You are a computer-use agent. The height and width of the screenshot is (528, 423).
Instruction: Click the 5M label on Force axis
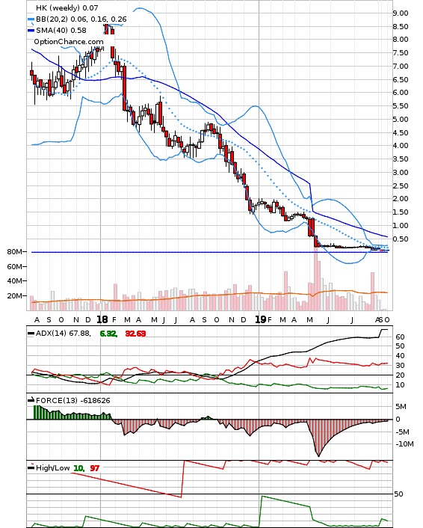click(x=401, y=407)
